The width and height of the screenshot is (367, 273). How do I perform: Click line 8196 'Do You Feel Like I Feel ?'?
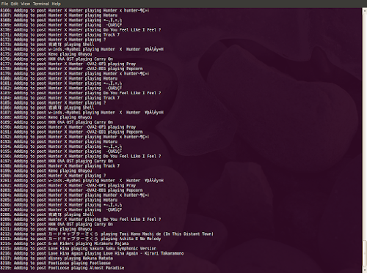coord(132,156)
